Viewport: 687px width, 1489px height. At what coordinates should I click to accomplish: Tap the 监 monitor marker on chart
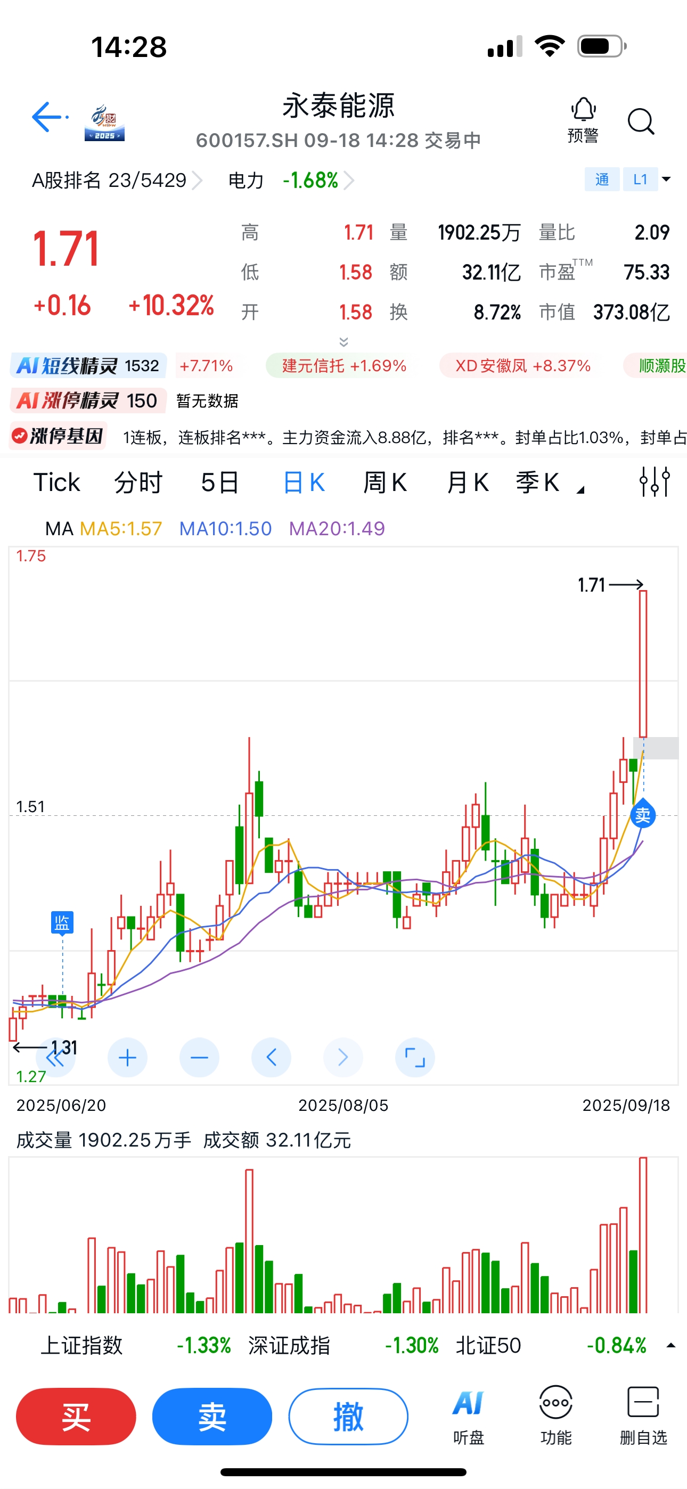point(62,922)
